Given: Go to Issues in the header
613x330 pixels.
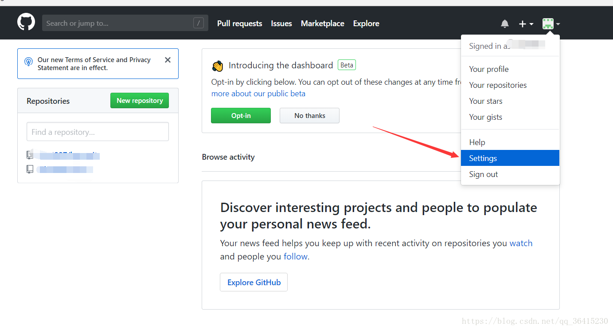Looking at the screenshot, I should pyautogui.click(x=281, y=24).
